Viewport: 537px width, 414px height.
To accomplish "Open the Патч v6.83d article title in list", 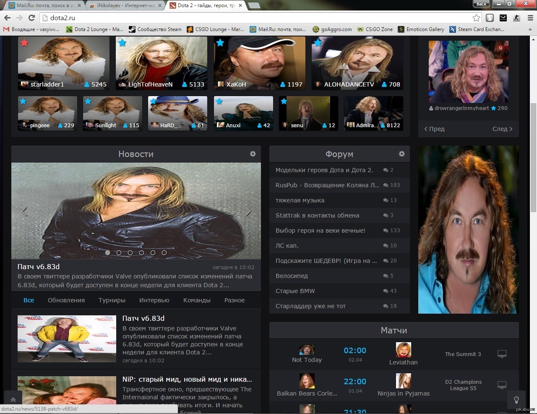I will pyautogui.click(x=143, y=318).
